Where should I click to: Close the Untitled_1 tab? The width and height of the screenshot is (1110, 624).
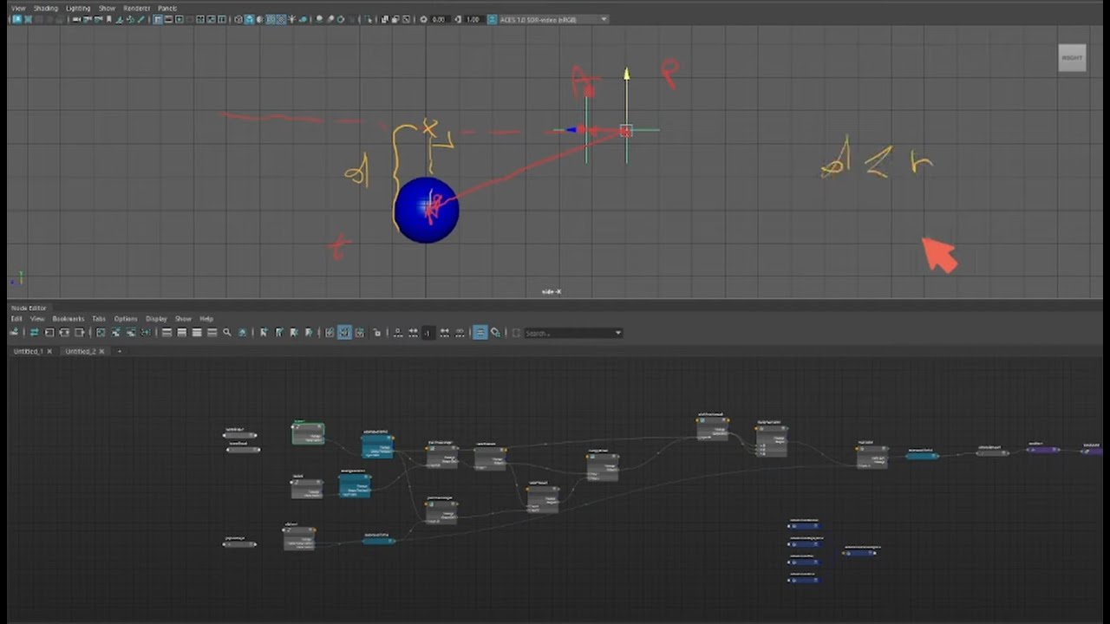49,351
